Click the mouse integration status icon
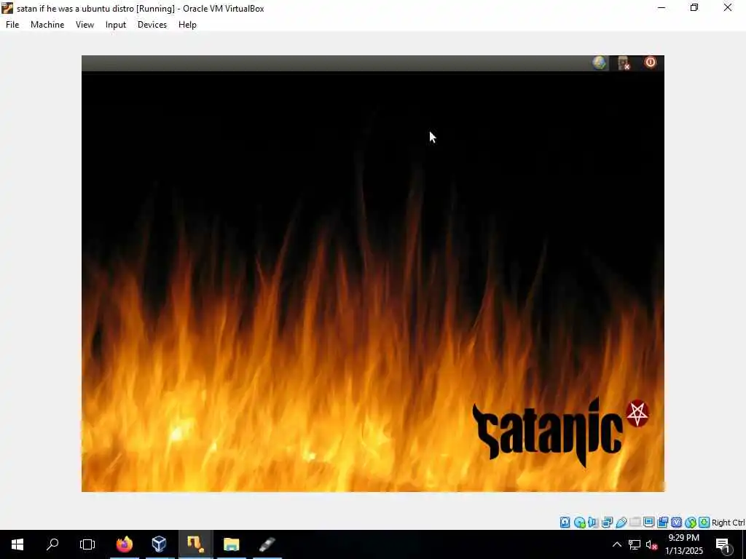 691,523
